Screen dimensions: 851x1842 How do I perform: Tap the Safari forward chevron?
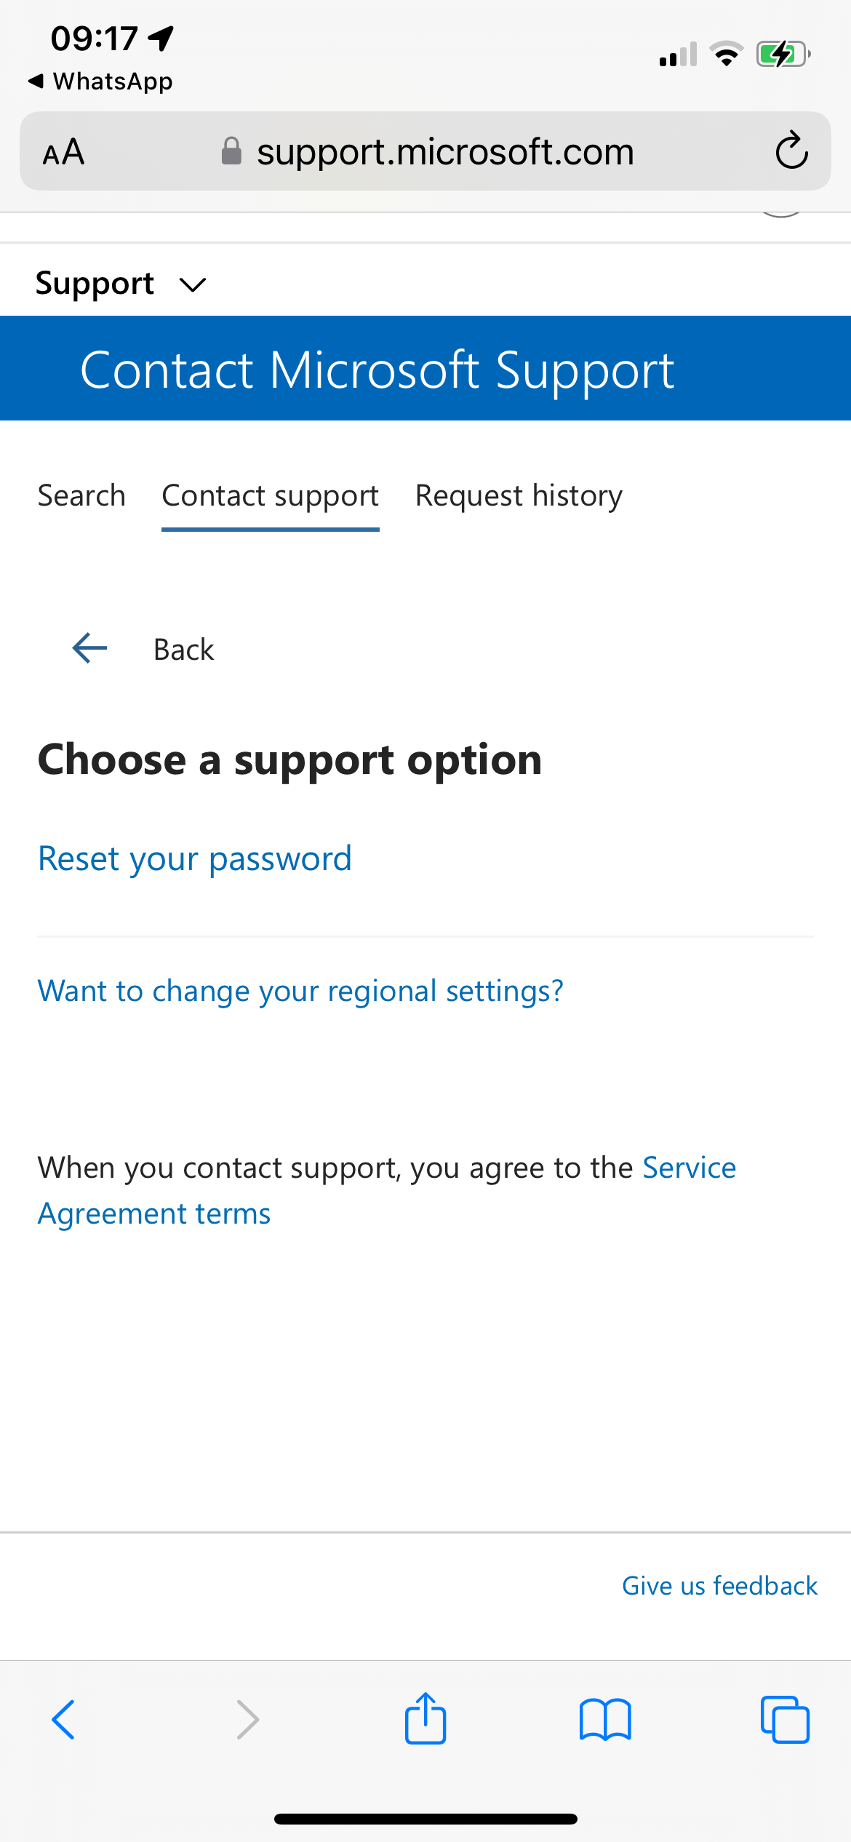(x=247, y=1720)
